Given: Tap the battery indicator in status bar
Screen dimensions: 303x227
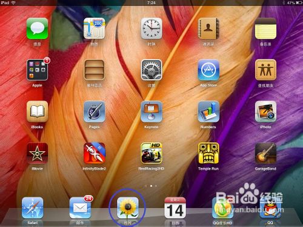Looking at the screenshot, I should click(x=299, y=3).
